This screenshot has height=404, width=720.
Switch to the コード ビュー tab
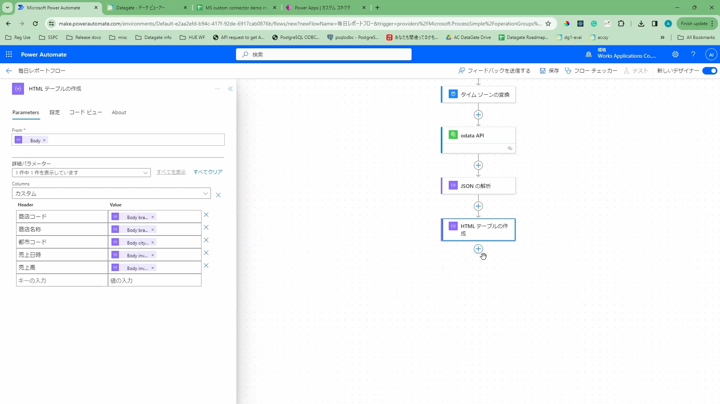(86, 112)
